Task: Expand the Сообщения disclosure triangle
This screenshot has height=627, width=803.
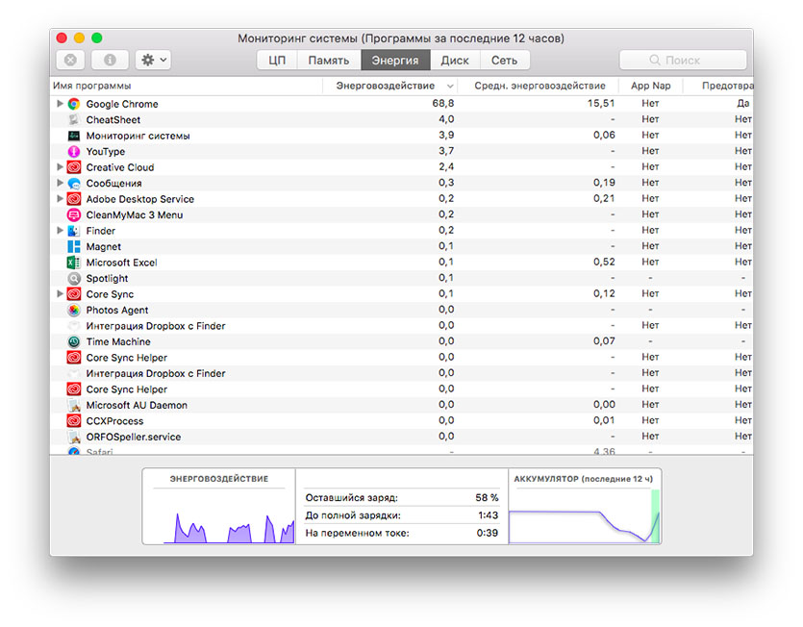Action: [x=60, y=183]
